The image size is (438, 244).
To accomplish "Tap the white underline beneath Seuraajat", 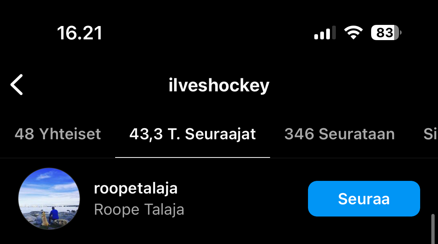I will (192, 157).
